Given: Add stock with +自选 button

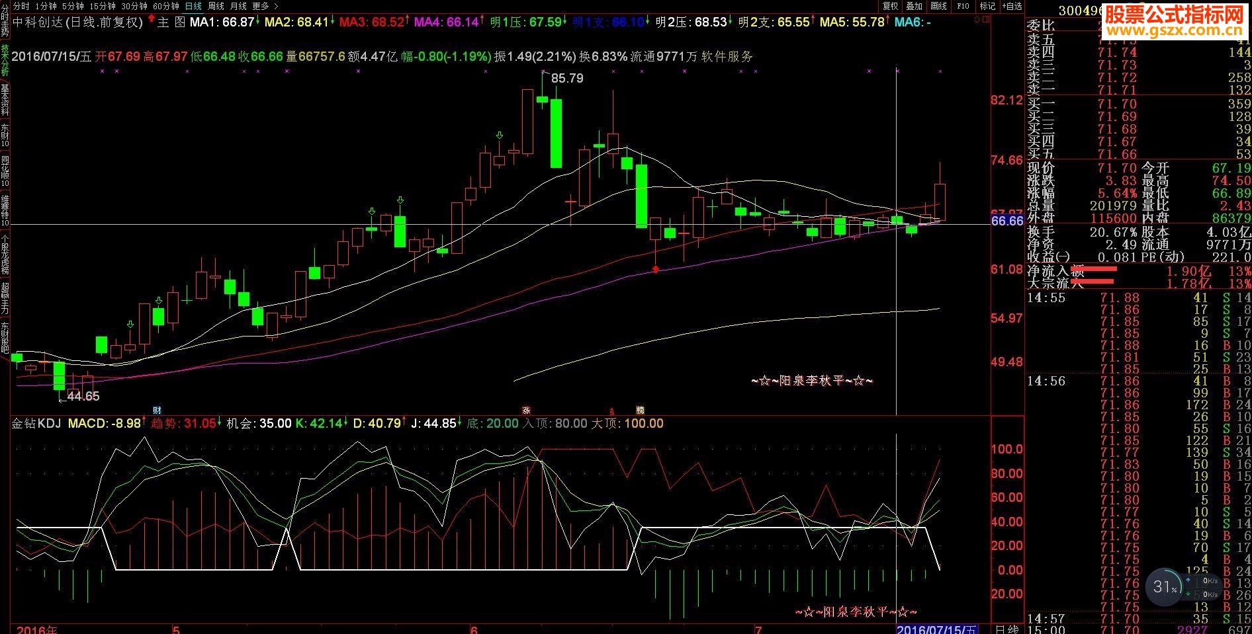Looking at the screenshot, I should point(1011,6).
